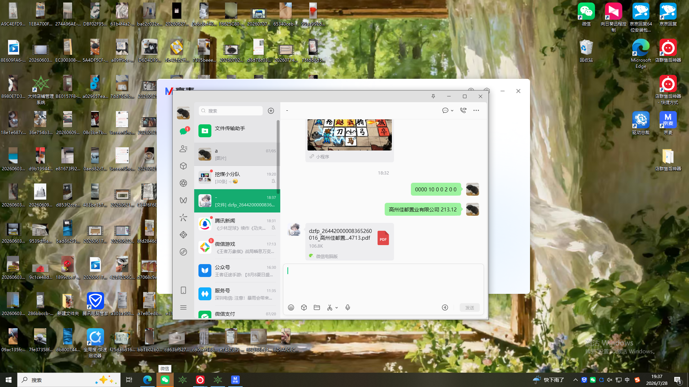Open the Microsoft Edge desktop shortcut

tap(641, 54)
